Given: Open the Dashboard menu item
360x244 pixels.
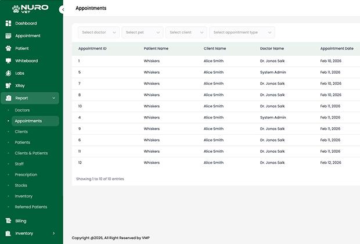Looking at the screenshot, I should tap(26, 23).
